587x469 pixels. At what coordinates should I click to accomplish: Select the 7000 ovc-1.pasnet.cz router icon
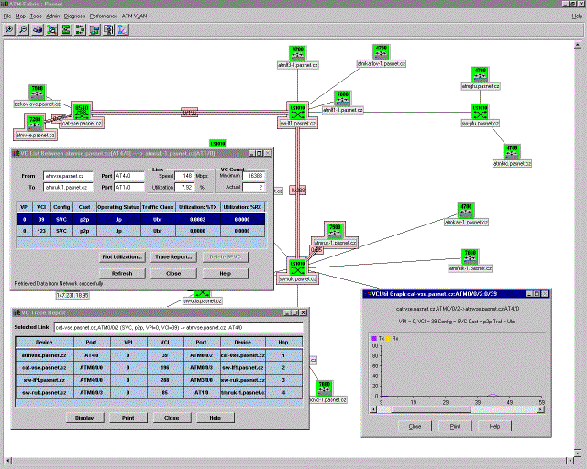pyautogui.click(x=324, y=388)
